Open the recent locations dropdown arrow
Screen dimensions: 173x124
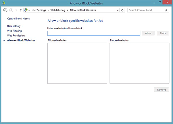pos(16,10)
